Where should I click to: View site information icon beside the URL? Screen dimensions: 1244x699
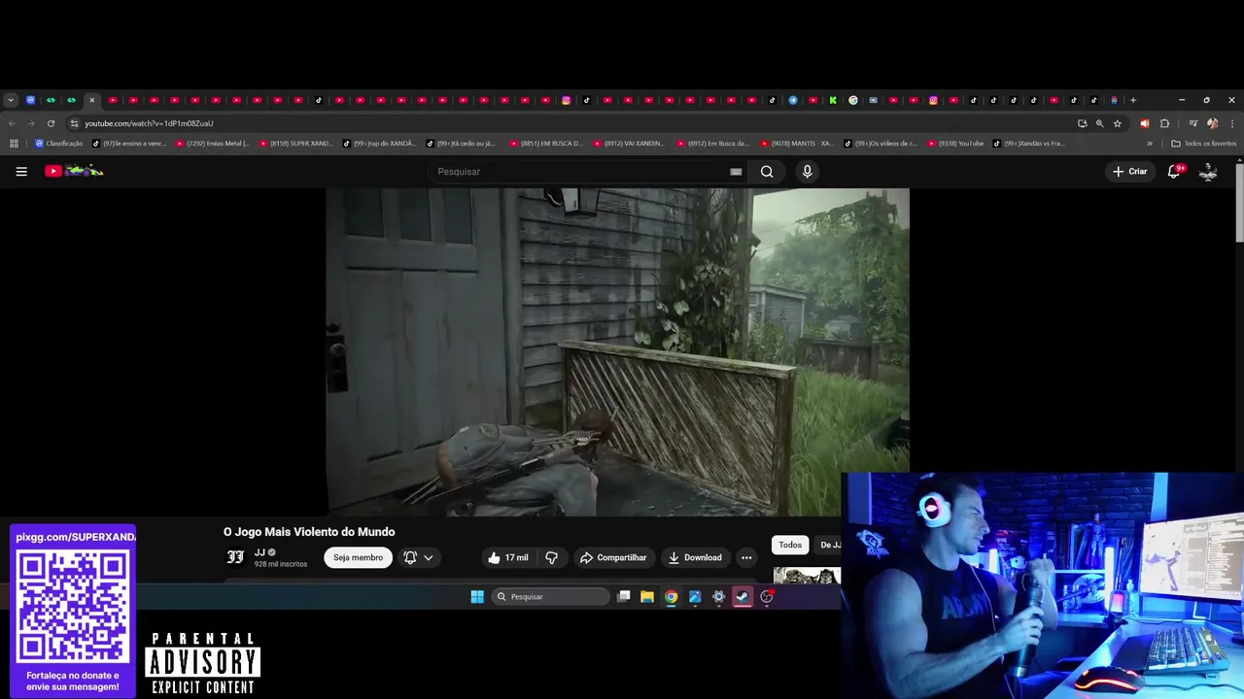[x=74, y=123]
